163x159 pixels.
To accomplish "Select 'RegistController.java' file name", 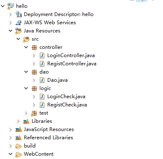I will 72,64.
